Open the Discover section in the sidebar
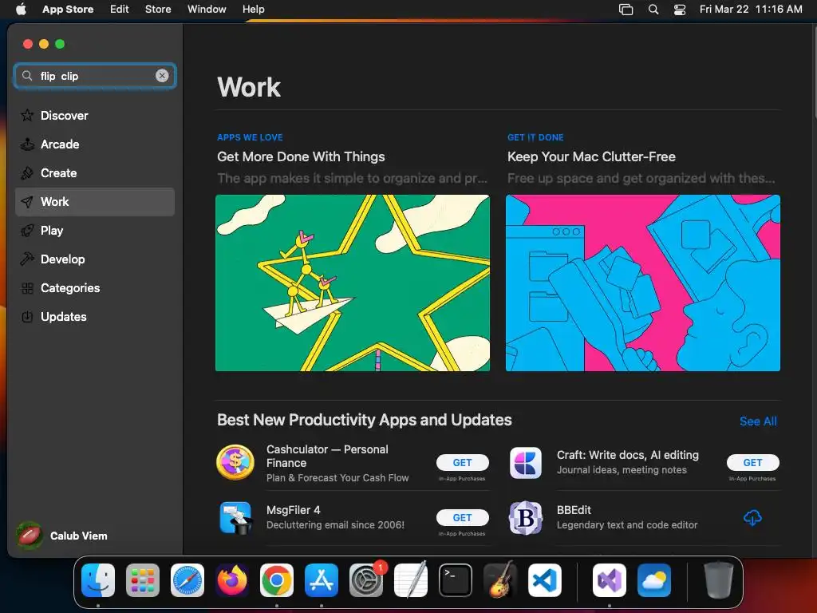817x613 pixels. (95, 116)
